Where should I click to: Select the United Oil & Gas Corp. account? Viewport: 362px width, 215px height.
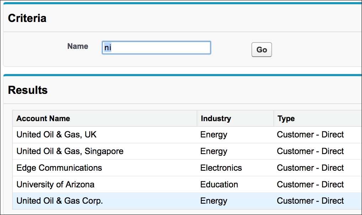click(x=59, y=201)
